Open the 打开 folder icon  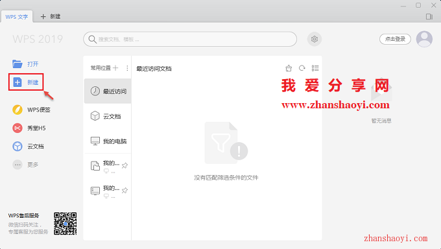[17, 64]
